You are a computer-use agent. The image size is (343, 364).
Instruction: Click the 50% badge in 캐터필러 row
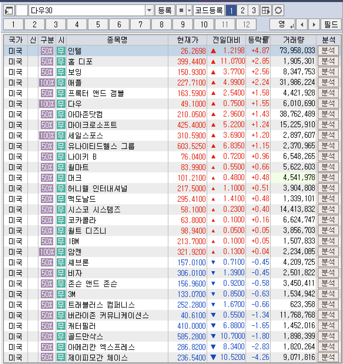pos(47,326)
